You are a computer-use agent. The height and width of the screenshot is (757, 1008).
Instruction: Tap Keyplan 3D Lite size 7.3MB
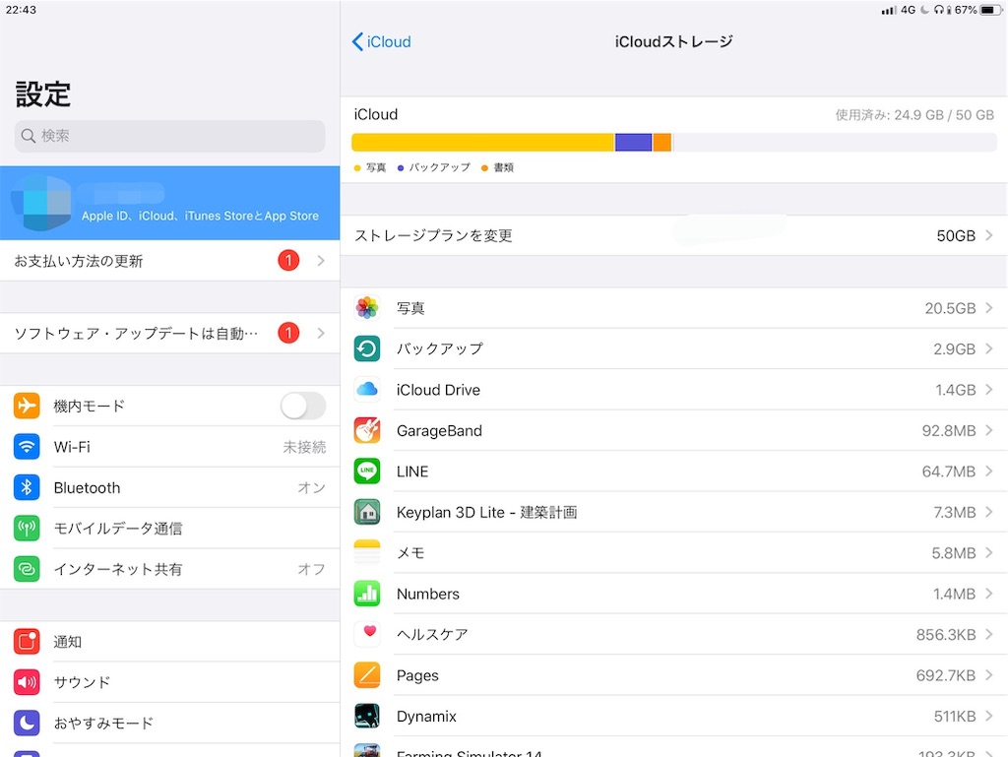point(955,512)
